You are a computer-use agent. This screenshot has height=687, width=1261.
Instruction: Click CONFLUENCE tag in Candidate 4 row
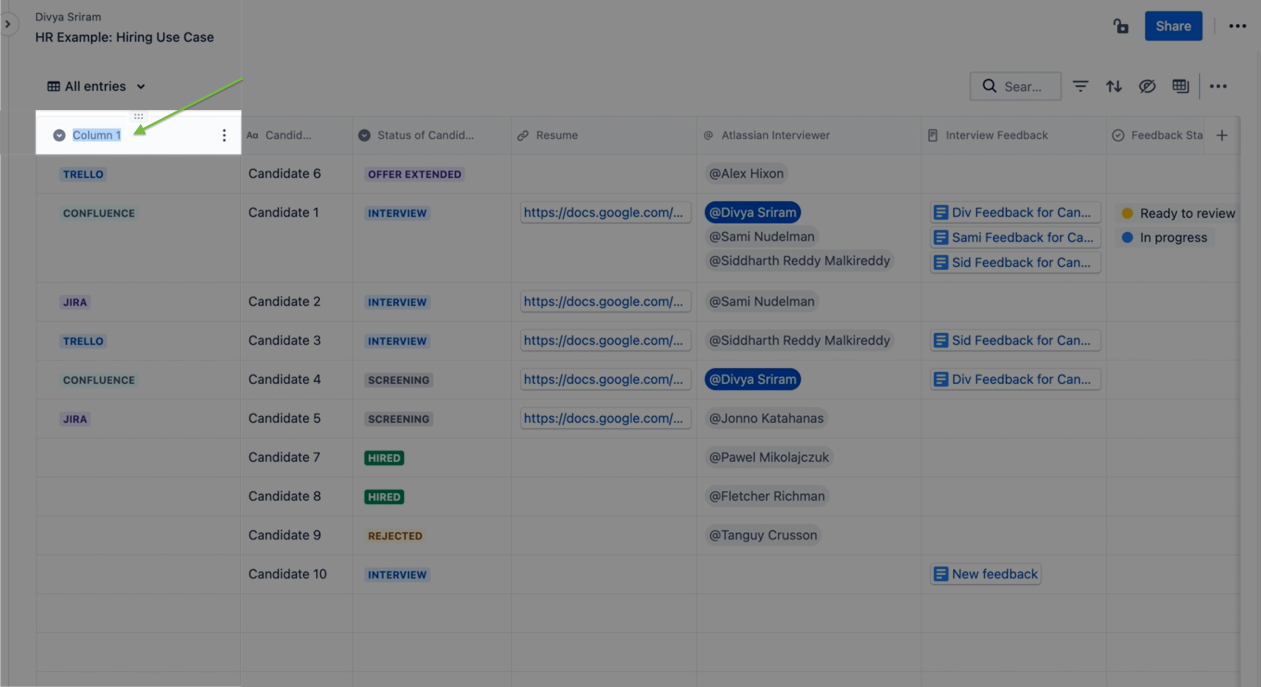pyautogui.click(x=99, y=380)
